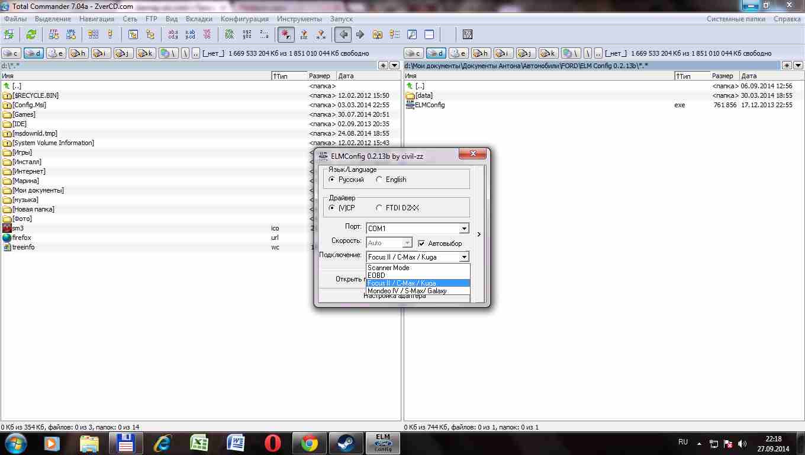This screenshot has height=455, width=805.
Task: Select the (V)CP driver radio button
Action: click(x=332, y=208)
